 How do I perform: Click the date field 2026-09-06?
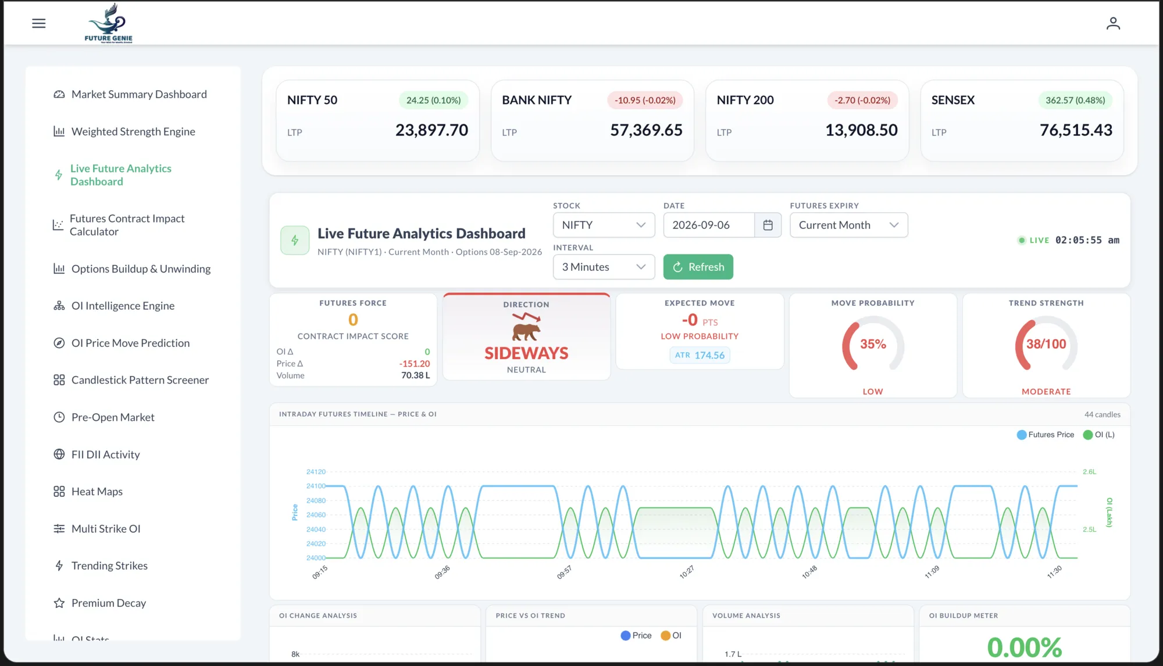coord(709,225)
